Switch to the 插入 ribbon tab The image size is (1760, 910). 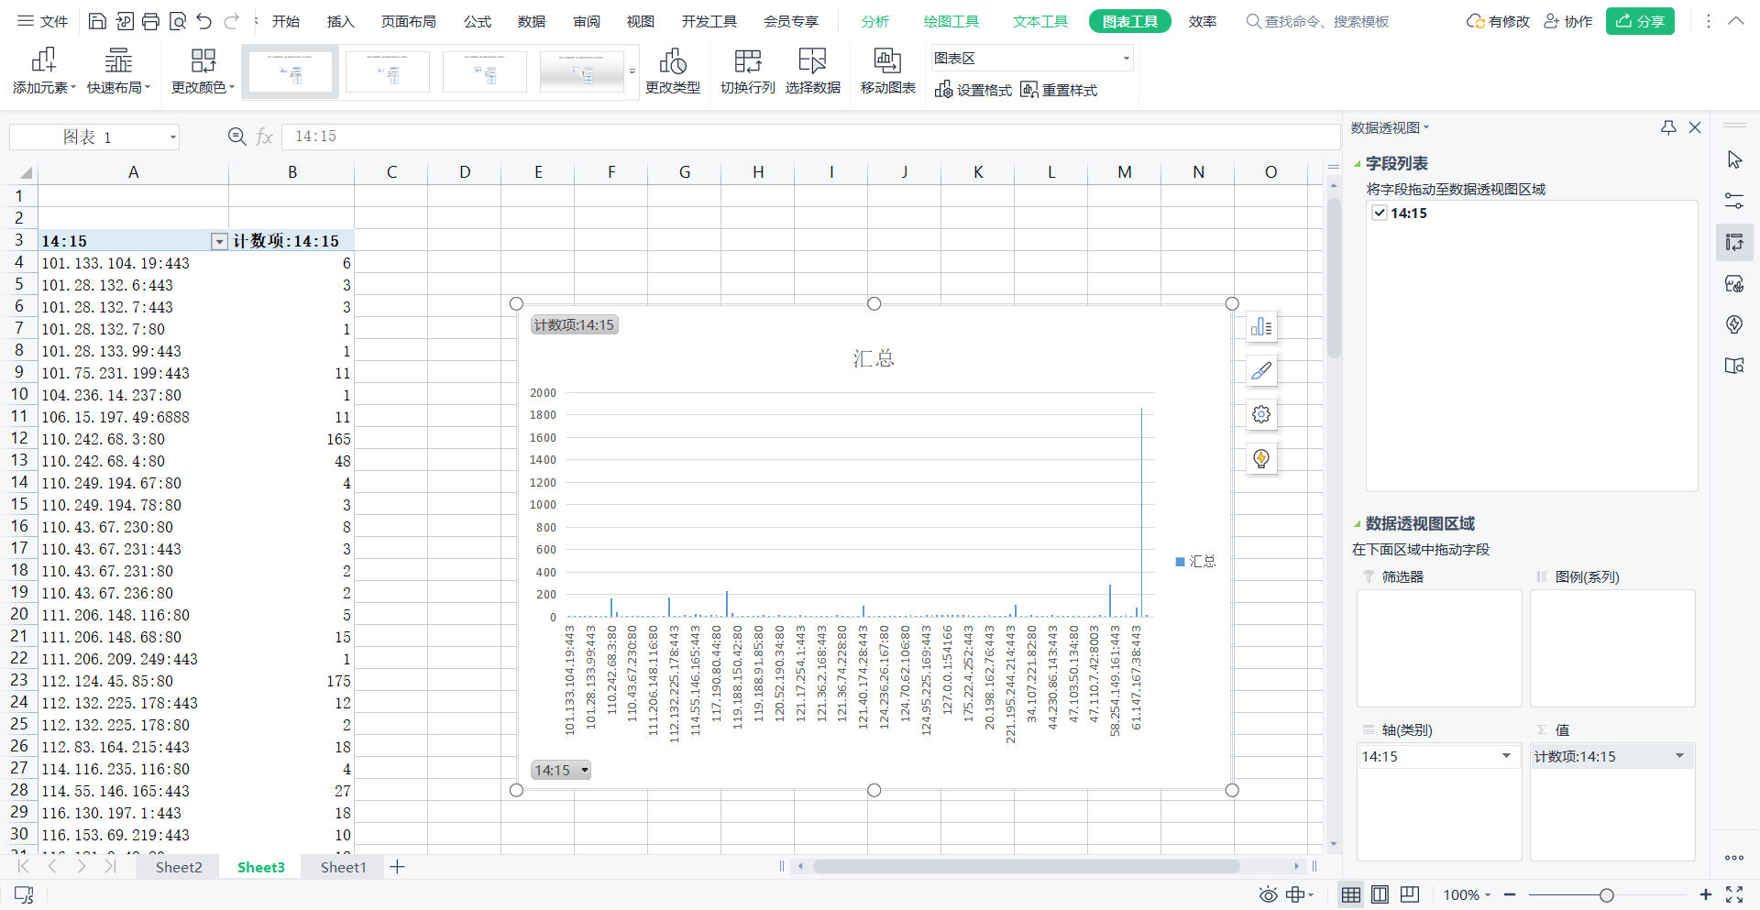point(341,21)
